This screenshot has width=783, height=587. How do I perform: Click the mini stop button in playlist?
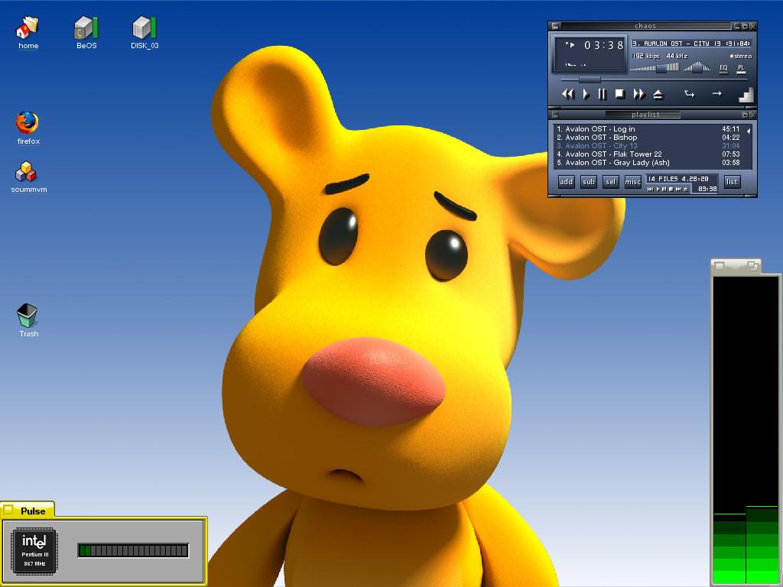(x=671, y=190)
